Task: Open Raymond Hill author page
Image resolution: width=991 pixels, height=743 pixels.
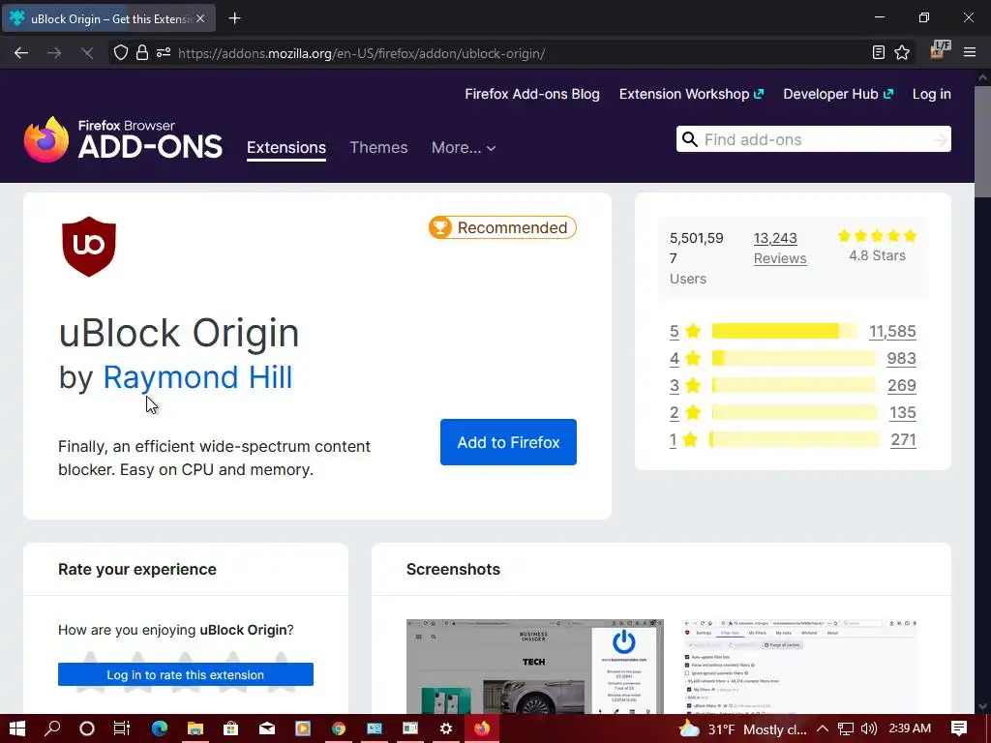Action: (197, 377)
